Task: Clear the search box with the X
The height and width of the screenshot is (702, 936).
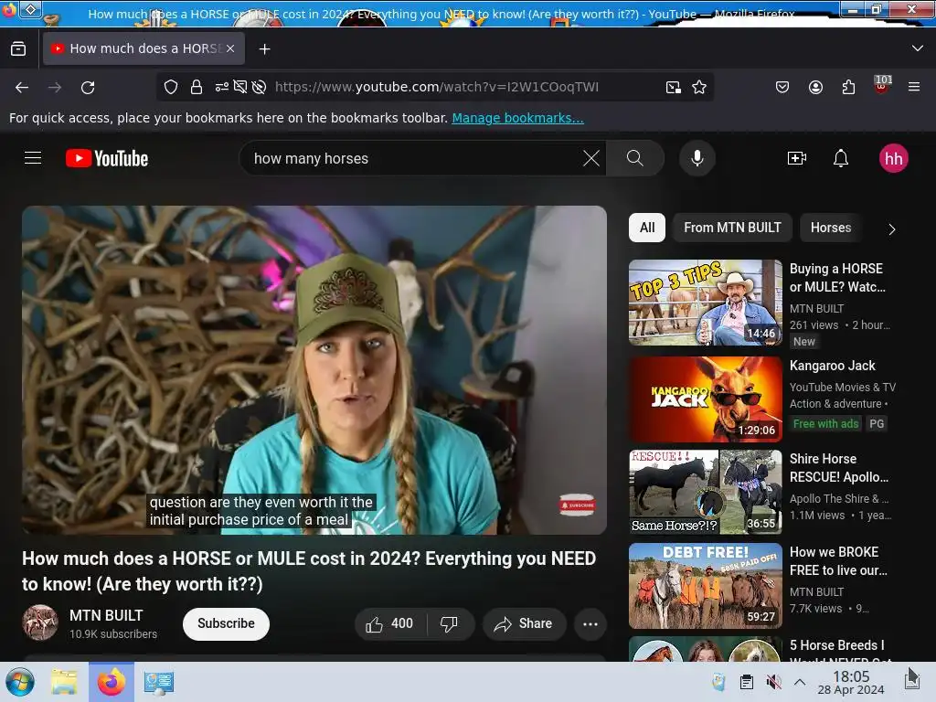Action: [x=591, y=158]
